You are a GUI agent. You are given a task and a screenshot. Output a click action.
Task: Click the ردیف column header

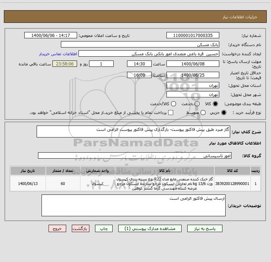click(x=256, y=171)
